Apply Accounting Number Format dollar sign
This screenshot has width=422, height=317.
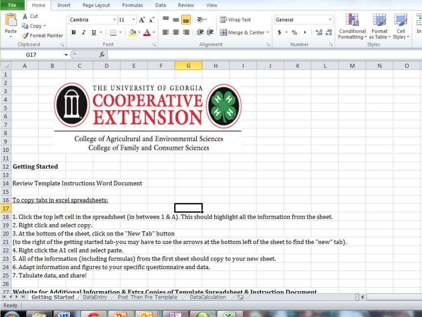tap(279, 32)
